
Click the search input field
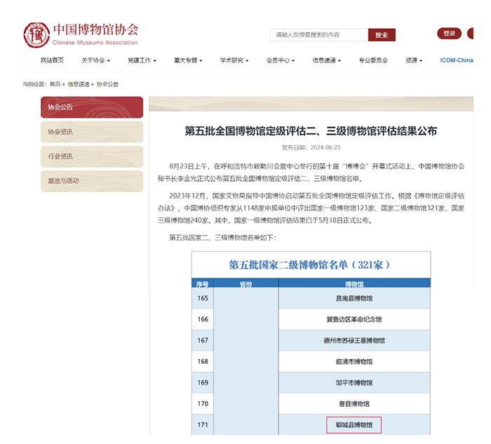(x=318, y=34)
